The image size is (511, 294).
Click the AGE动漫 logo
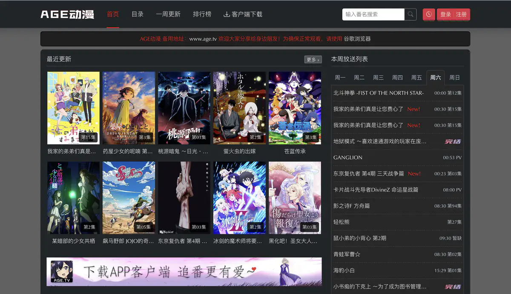67,14
